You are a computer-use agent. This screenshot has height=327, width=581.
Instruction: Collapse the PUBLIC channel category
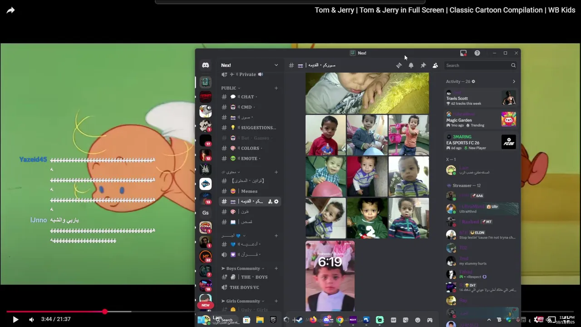coord(231,88)
